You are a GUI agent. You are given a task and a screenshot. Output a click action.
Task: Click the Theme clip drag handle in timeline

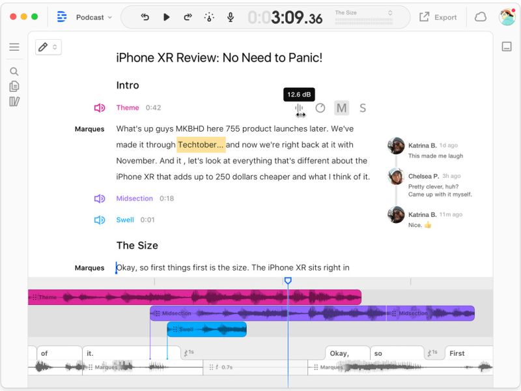[x=35, y=297]
